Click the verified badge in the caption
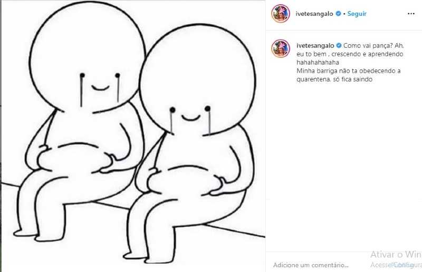The image size is (422, 272). (x=339, y=45)
